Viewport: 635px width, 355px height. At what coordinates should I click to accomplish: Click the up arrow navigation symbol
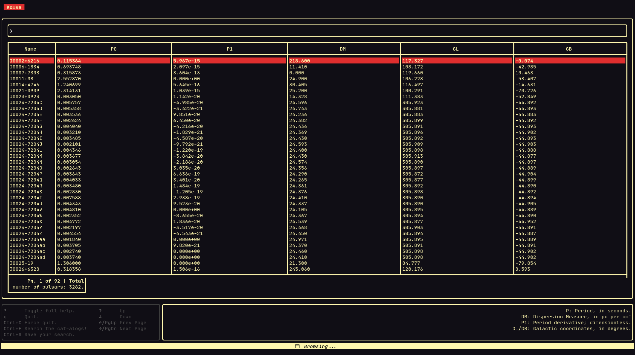pos(100,310)
